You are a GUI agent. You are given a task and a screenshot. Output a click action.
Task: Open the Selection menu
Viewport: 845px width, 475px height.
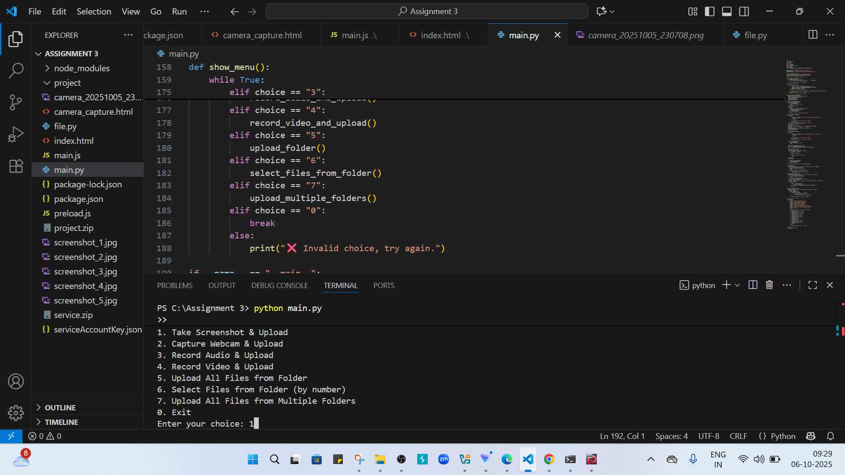[94, 11]
